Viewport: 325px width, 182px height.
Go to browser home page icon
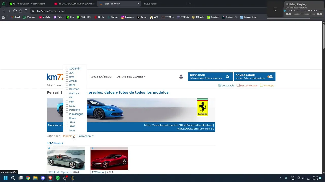tap(21, 11)
